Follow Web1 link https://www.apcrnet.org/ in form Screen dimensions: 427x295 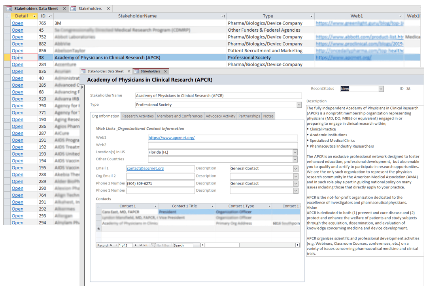(x=172, y=138)
